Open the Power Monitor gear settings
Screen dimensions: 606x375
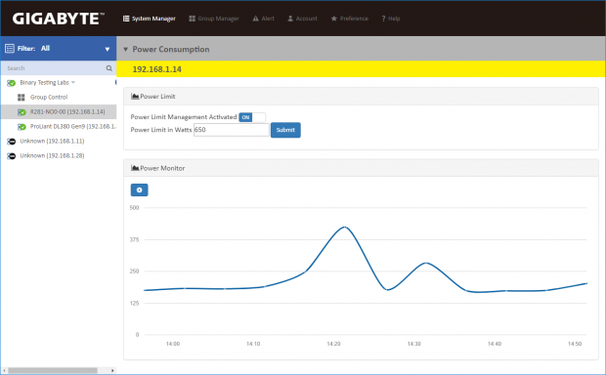pyautogui.click(x=139, y=190)
